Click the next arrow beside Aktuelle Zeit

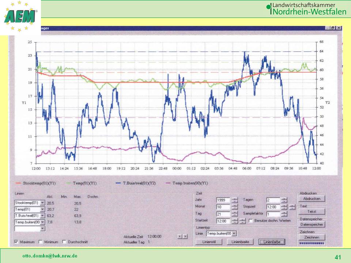pos(185,236)
